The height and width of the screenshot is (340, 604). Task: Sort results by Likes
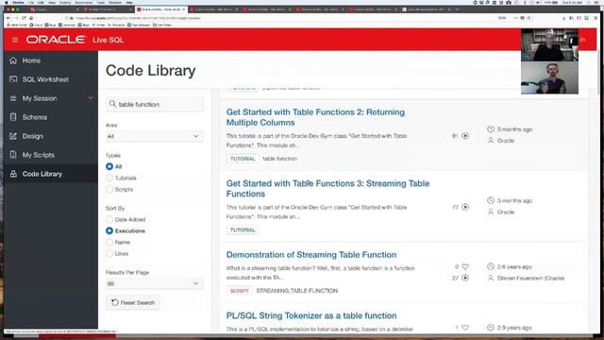(x=109, y=253)
